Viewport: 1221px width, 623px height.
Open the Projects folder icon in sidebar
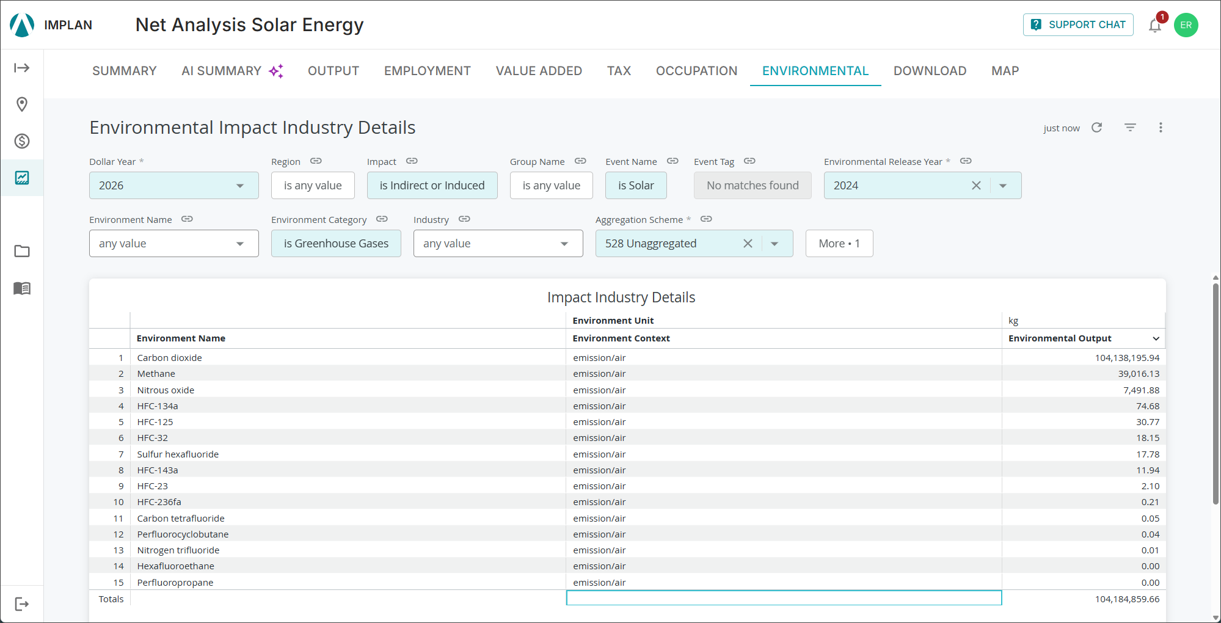(x=22, y=251)
